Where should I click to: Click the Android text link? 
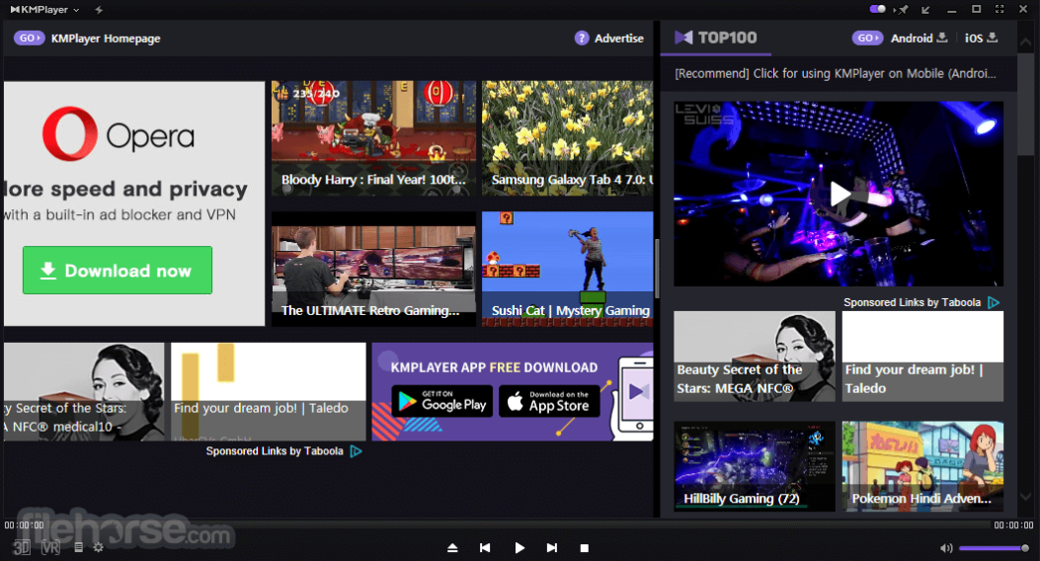click(x=912, y=39)
